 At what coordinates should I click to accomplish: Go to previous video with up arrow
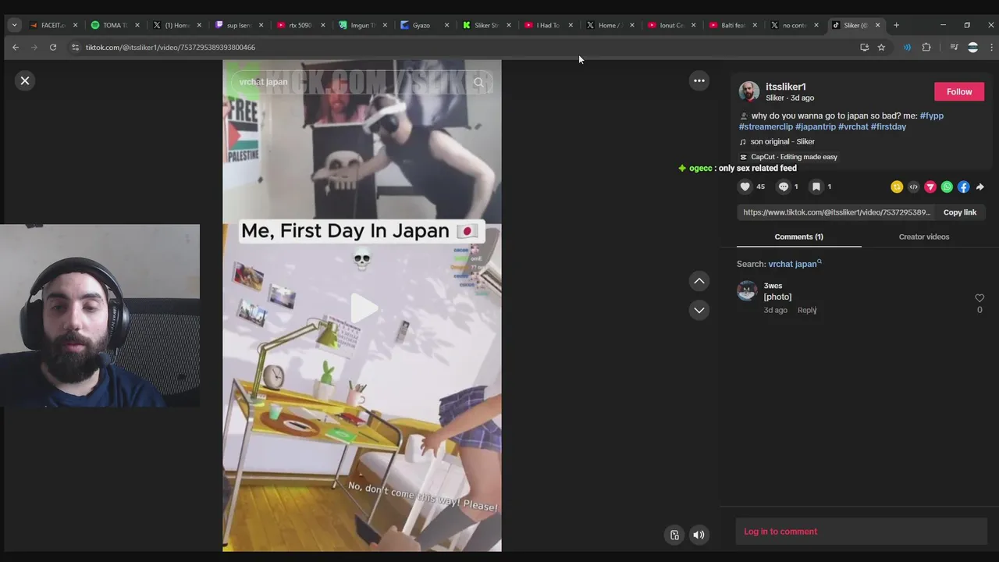coord(699,281)
